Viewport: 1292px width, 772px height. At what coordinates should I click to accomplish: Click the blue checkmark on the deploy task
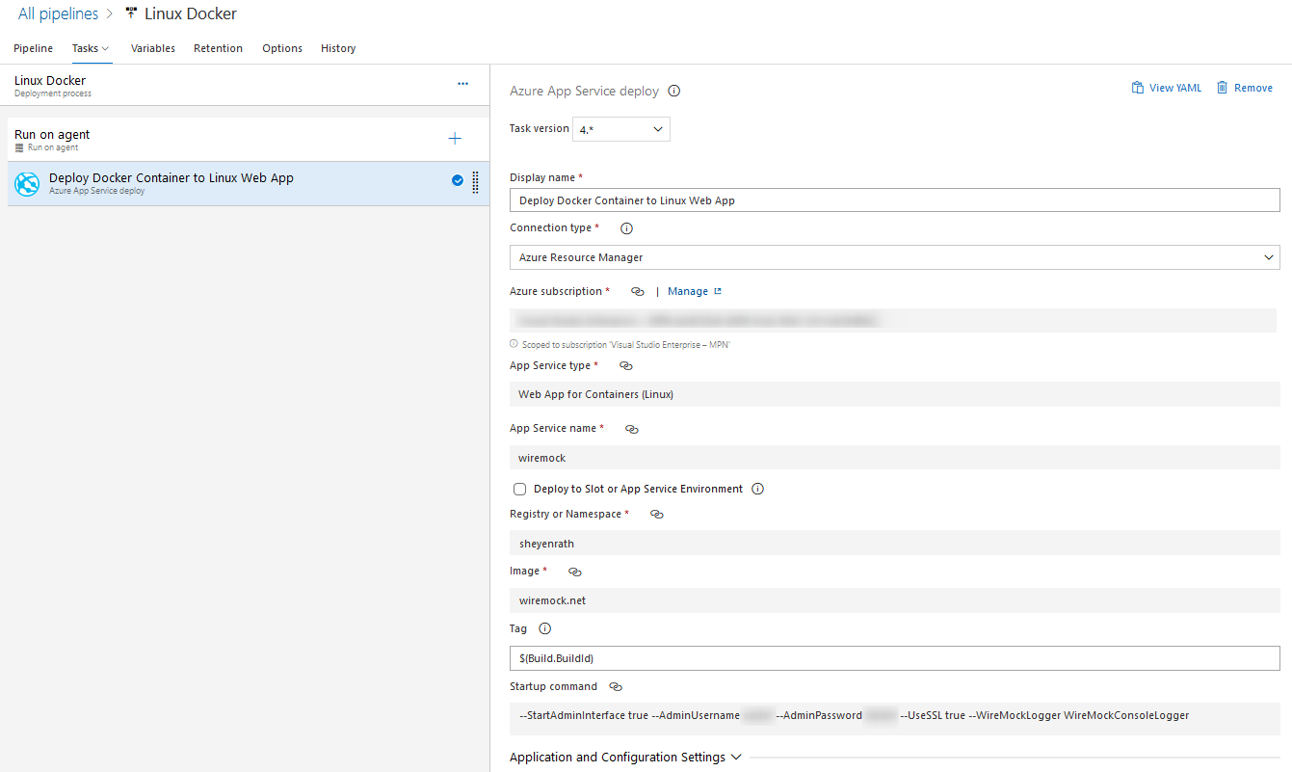(458, 180)
